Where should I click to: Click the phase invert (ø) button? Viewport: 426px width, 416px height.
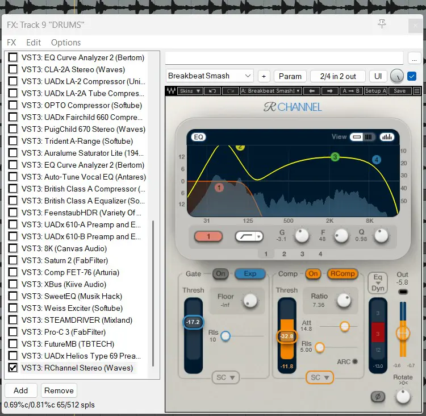(x=377, y=397)
